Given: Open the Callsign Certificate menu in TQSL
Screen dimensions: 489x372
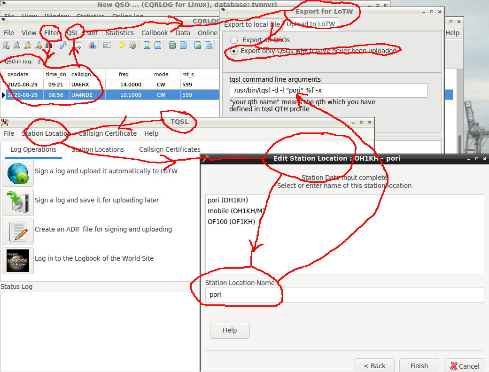Looking at the screenshot, I should 108,133.
